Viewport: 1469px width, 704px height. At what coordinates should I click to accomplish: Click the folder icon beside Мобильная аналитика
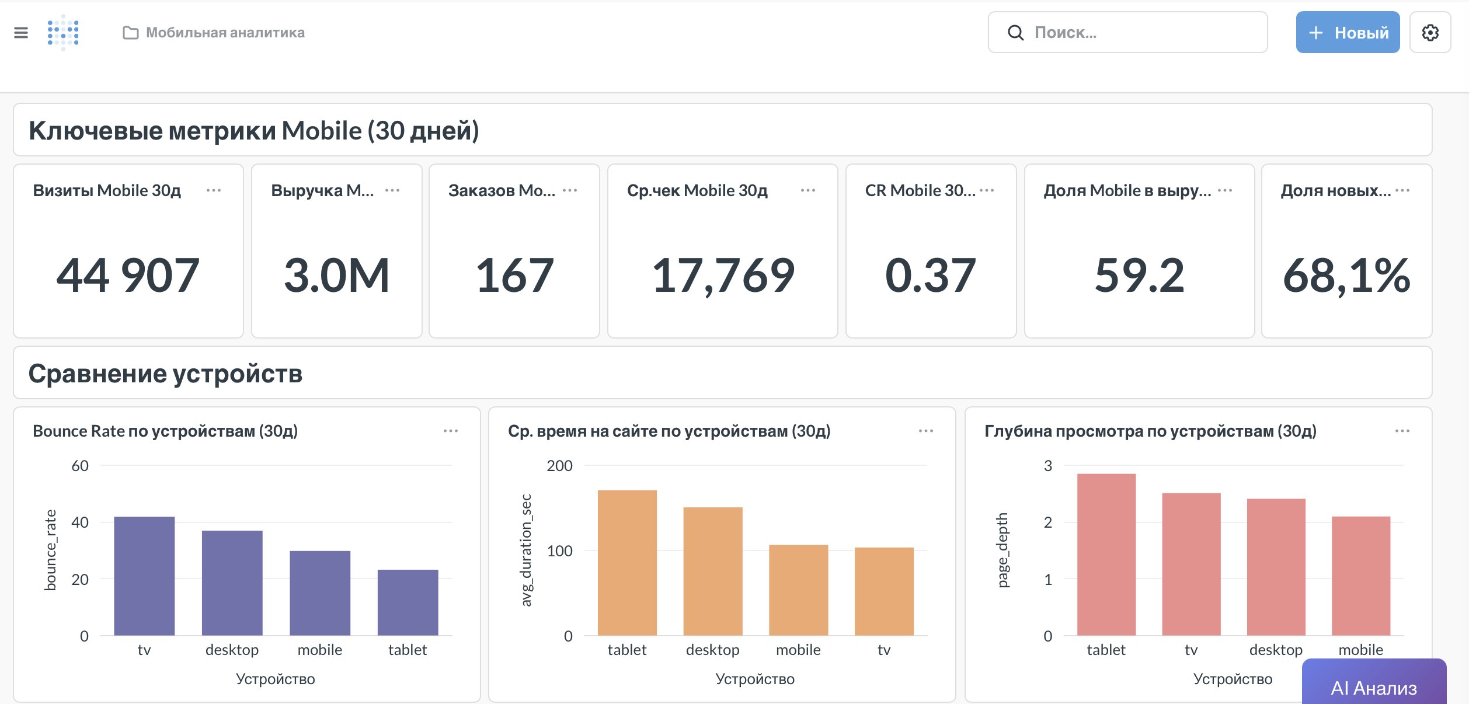(x=130, y=33)
